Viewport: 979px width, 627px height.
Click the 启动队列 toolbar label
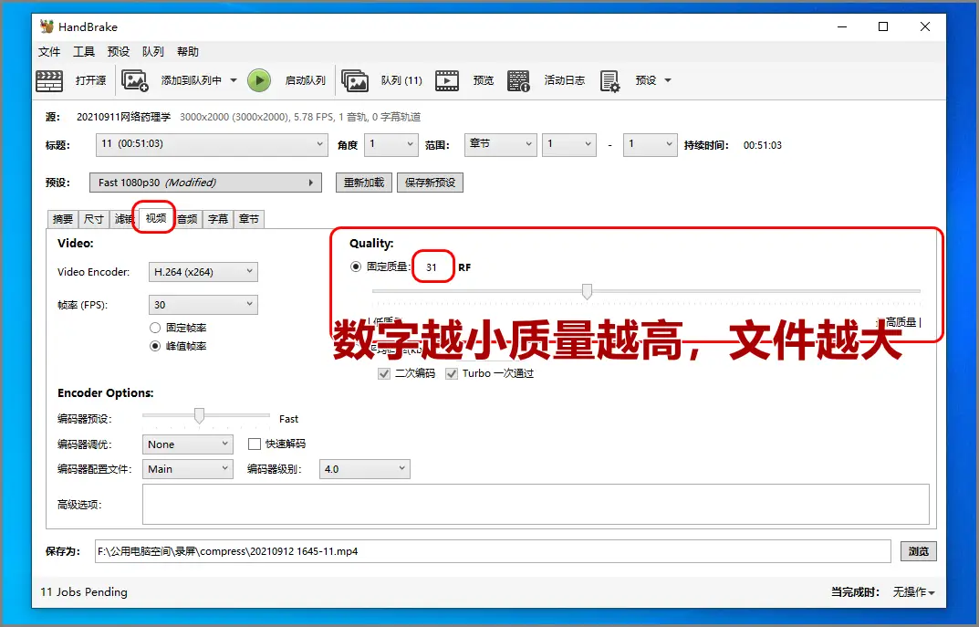tap(306, 80)
